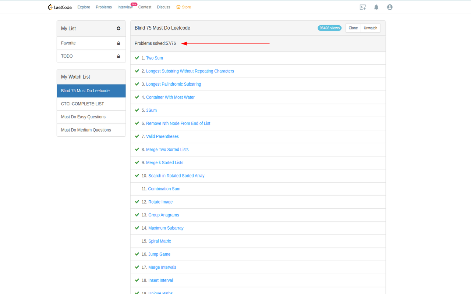This screenshot has height=294, width=471.
Task: Select CTCI-COMPLETE-LIST from My Watch List
Action: pyautogui.click(x=82, y=104)
